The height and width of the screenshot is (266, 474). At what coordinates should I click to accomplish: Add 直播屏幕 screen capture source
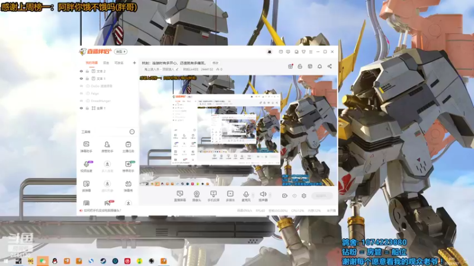(x=180, y=196)
